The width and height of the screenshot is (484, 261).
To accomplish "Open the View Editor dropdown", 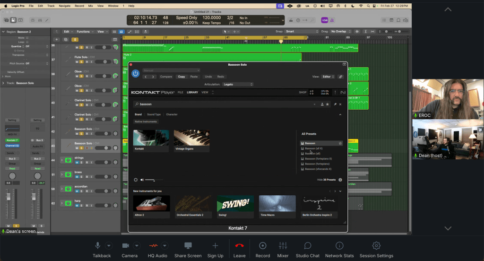I will click(328, 77).
